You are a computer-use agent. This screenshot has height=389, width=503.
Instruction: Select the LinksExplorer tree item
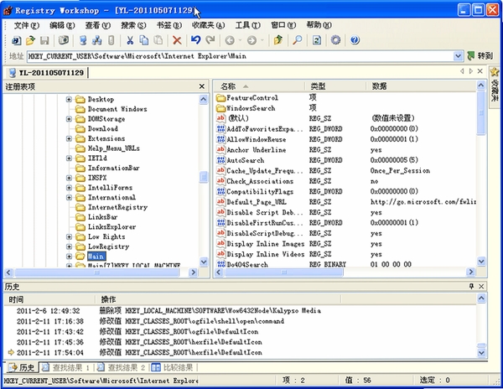click(111, 226)
